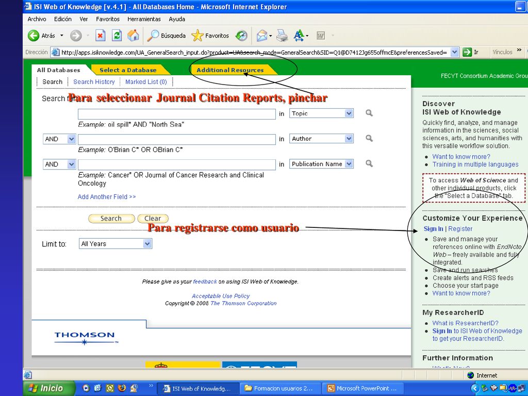Open the Topic field type dropdown
This screenshot has height=396, width=528.
349,113
